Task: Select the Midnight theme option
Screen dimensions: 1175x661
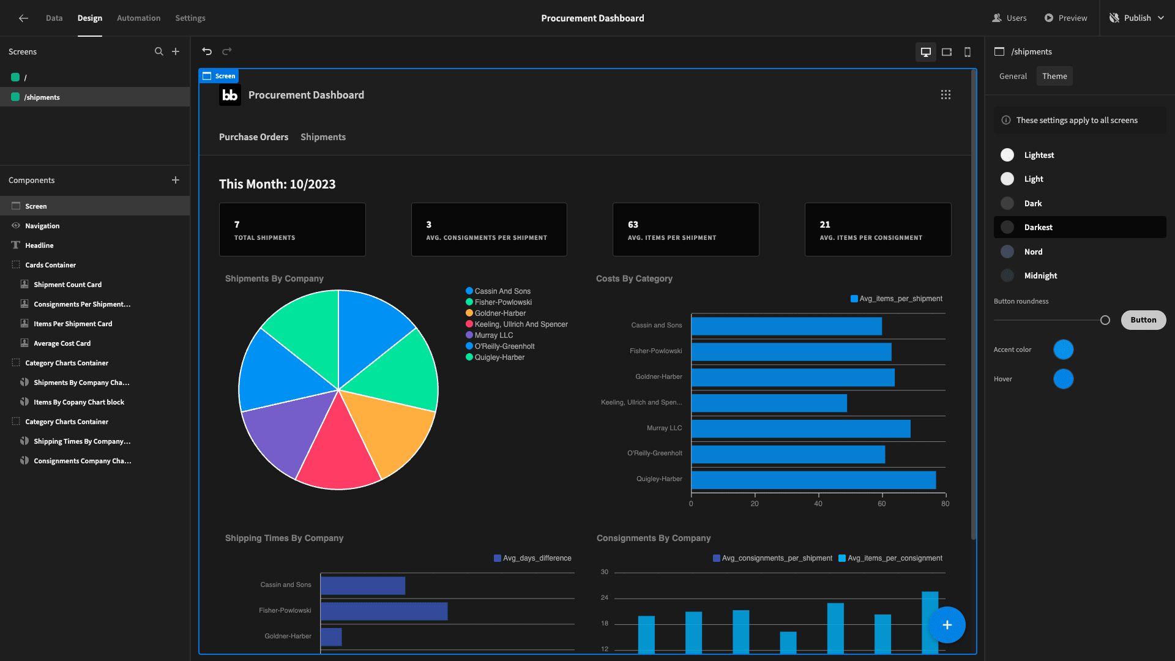Action: point(1080,275)
